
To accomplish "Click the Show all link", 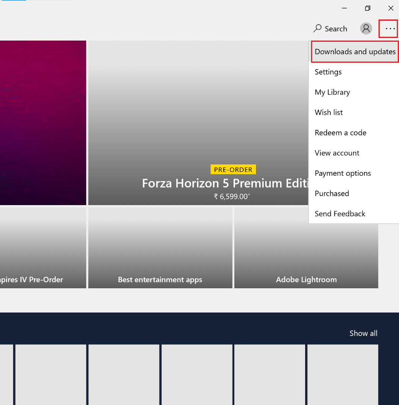I will point(363,333).
